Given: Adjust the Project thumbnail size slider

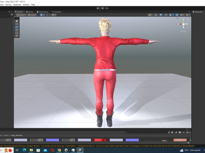Looking at the screenshot, I should pyautogui.click(x=188, y=143).
